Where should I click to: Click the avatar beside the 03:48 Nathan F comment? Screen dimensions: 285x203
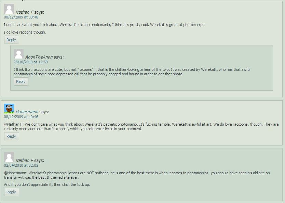coord(9,9)
